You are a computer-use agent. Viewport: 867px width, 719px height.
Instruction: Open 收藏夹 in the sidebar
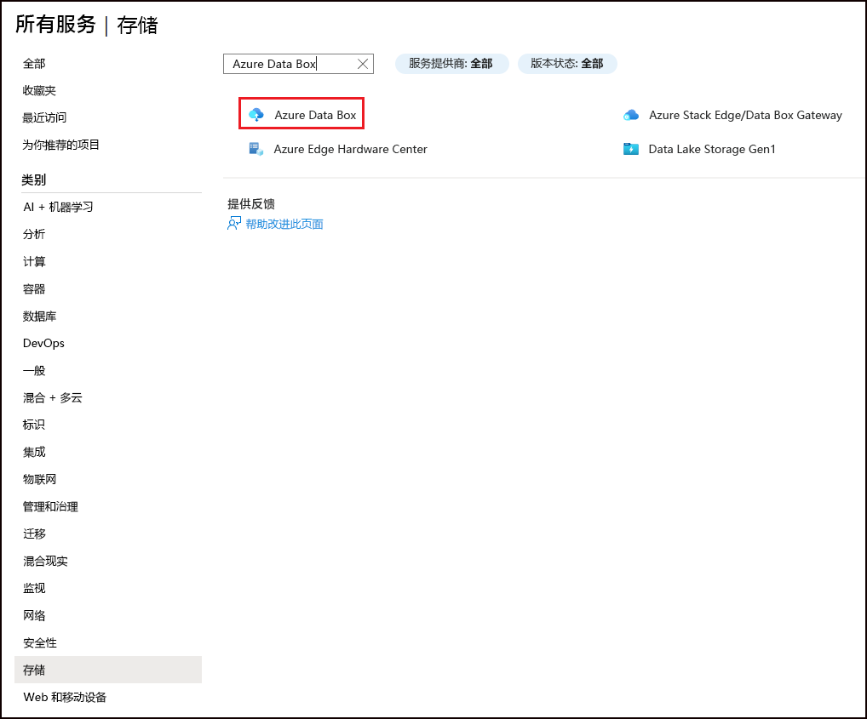pyautogui.click(x=39, y=90)
